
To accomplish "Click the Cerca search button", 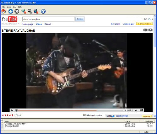I will (x=80, y=19).
